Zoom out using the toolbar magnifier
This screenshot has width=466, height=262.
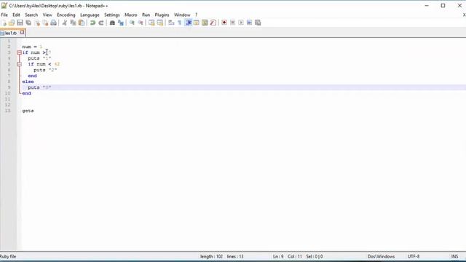pyautogui.click(x=141, y=23)
